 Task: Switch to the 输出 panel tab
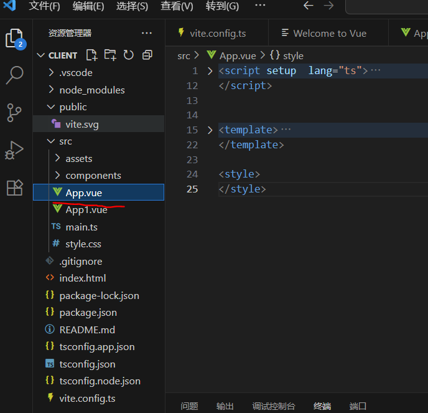(225, 406)
